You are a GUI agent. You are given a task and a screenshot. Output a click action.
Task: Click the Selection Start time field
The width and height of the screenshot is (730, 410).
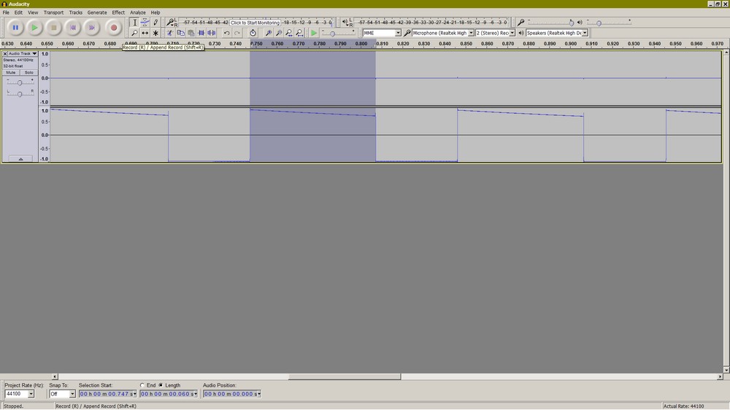coord(107,394)
